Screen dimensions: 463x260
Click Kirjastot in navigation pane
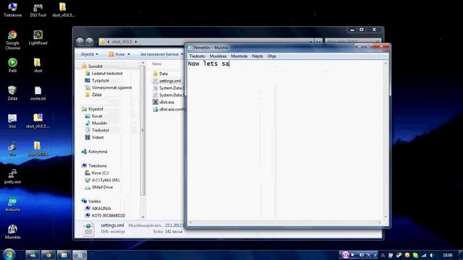tap(93, 109)
